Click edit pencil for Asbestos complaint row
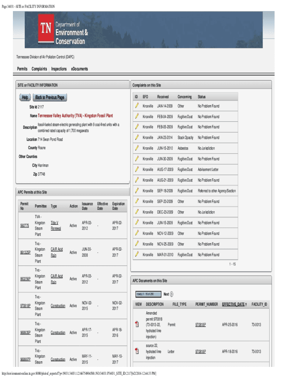Screen dimensions: 284x378 coord(136,148)
